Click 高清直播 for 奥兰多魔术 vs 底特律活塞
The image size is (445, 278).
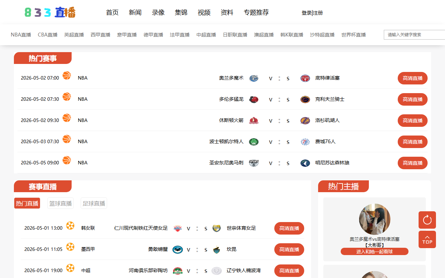click(x=413, y=78)
